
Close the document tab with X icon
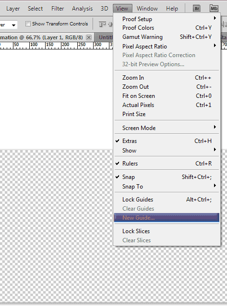tap(89, 37)
